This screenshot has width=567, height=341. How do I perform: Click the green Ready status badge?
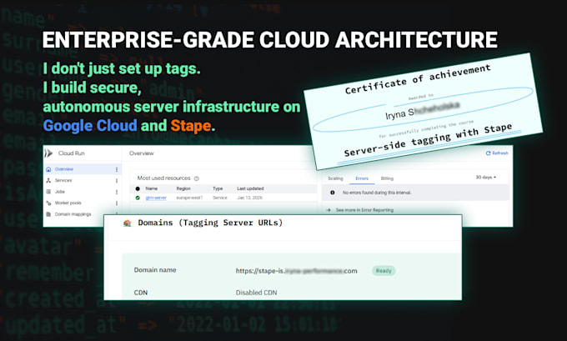click(x=384, y=270)
